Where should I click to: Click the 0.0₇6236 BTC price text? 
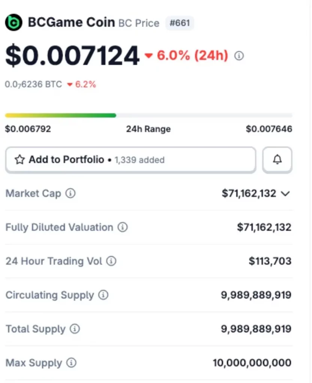33,84
